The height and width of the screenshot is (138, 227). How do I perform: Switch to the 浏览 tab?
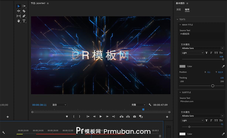[178, 9]
